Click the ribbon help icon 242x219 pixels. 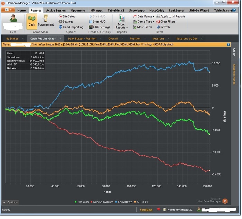(x=234, y=10)
